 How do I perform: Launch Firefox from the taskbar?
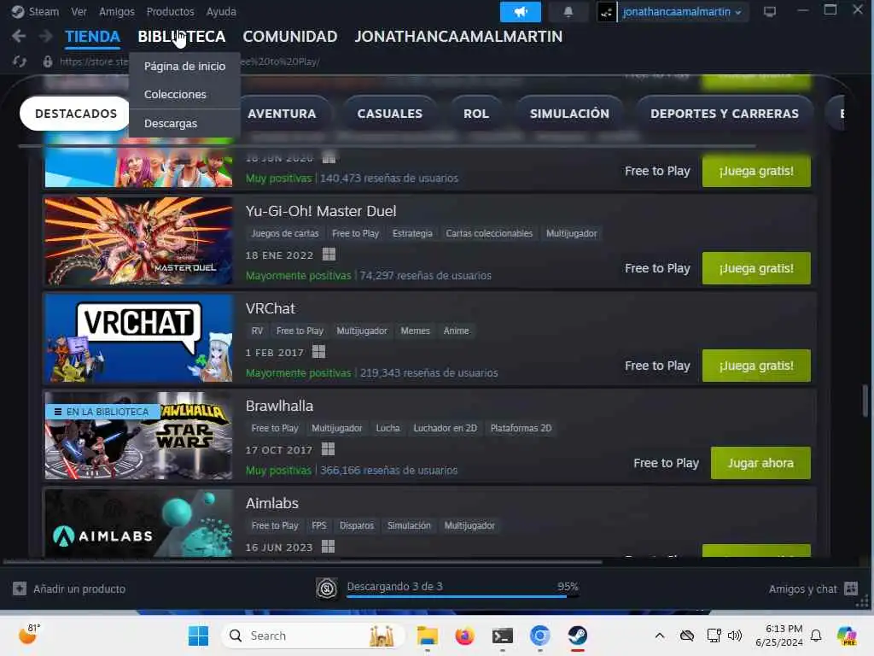coord(464,635)
